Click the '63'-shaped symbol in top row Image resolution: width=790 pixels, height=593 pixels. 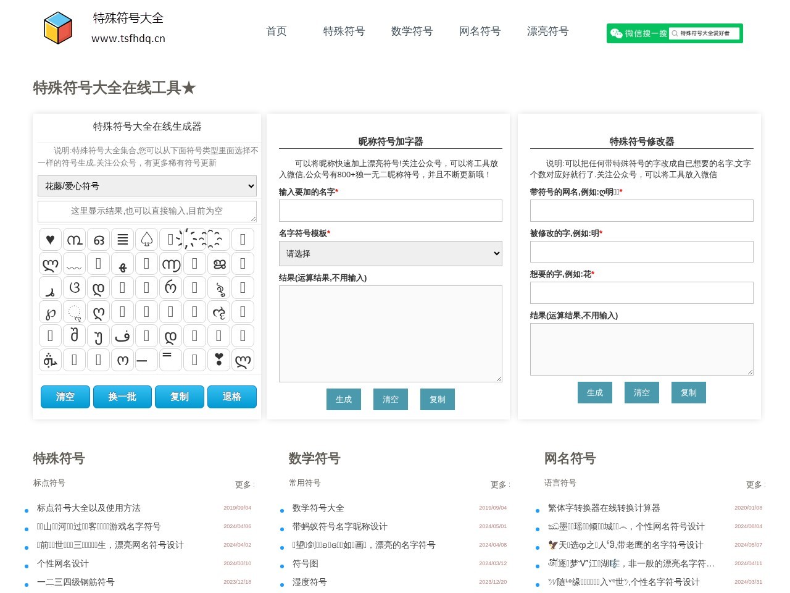click(x=98, y=239)
